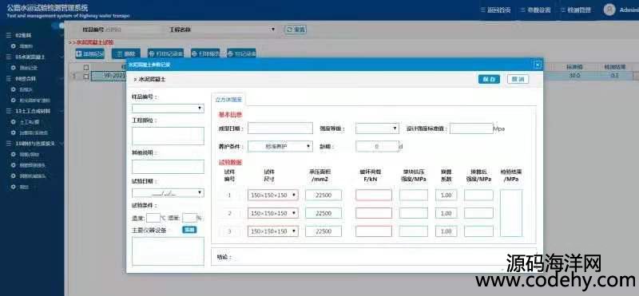Viewport: 639px width, 296px height.
Task: Click the add record button with plus icon
Action: click(x=90, y=53)
